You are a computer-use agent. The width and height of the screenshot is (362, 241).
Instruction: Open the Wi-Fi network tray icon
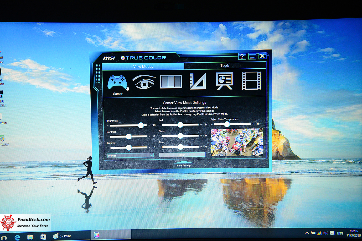(319, 233)
